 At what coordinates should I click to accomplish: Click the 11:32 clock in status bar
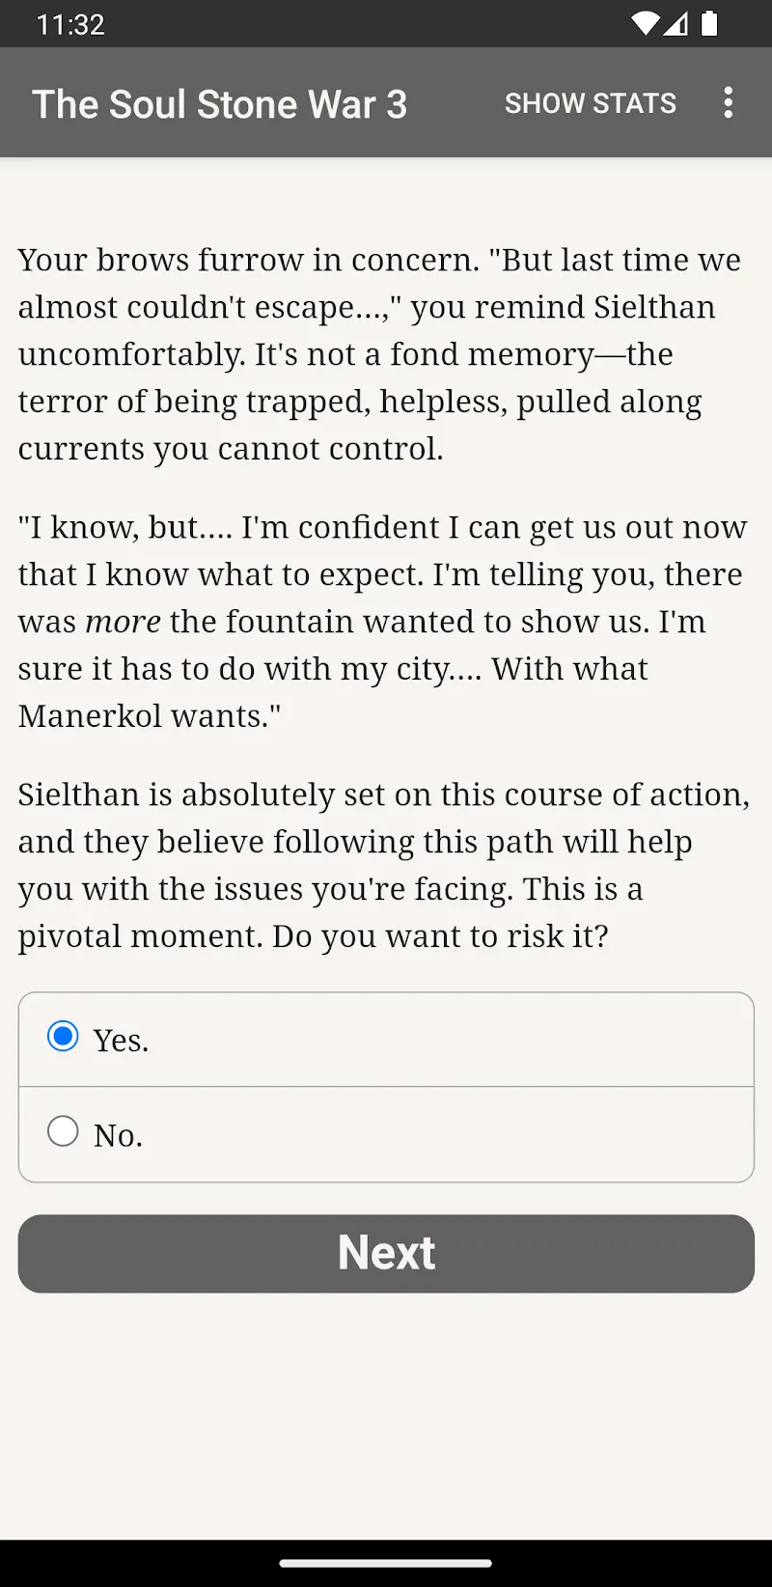click(70, 24)
